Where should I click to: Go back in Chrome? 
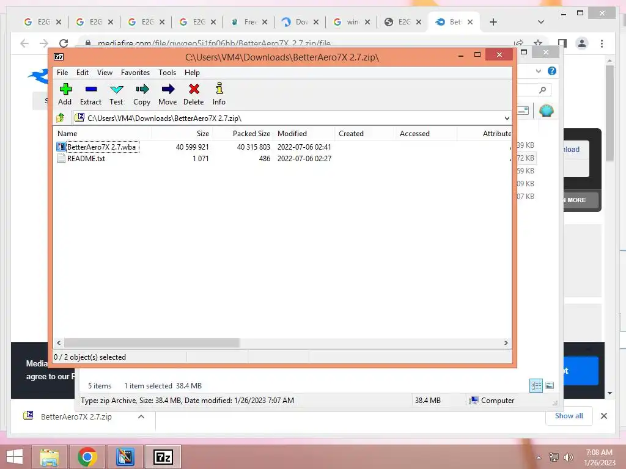pyautogui.click(x=24, y=43)
